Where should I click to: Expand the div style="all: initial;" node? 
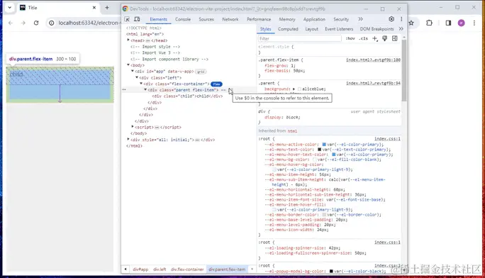128,140
